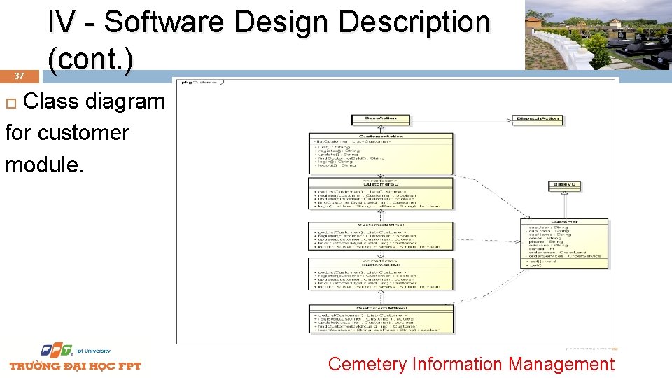Click the cemetery photo in the corner
This screenshot has width=672, height=378.
(x=598, y=35)
